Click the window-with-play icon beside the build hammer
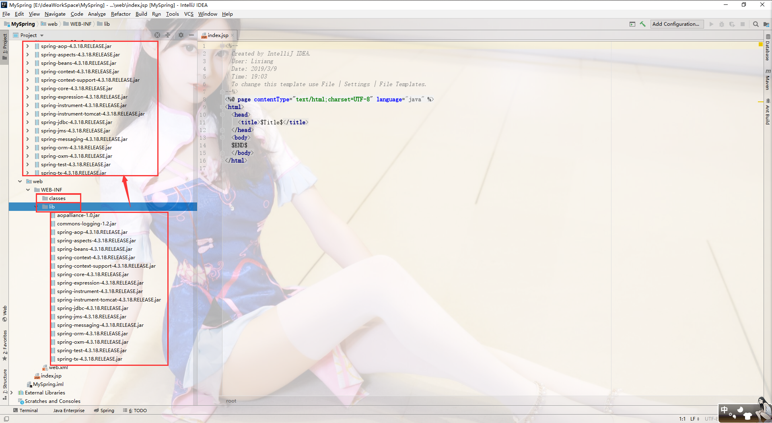772x423 pixels. tap(632, 24)
